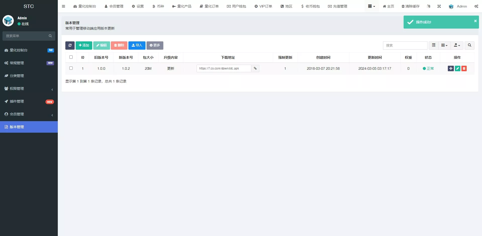Toggle the card view detail icon on table toolbar
Screen dimensions: 482x236
(x=433, y=45)
